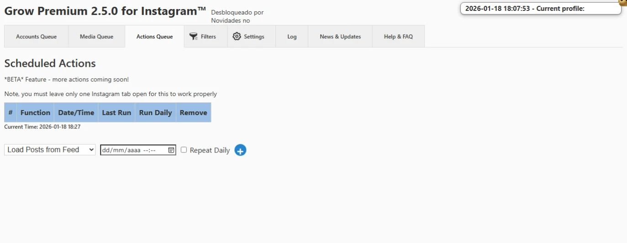Click the Function column header
The image size is (627, 243).
35,112
